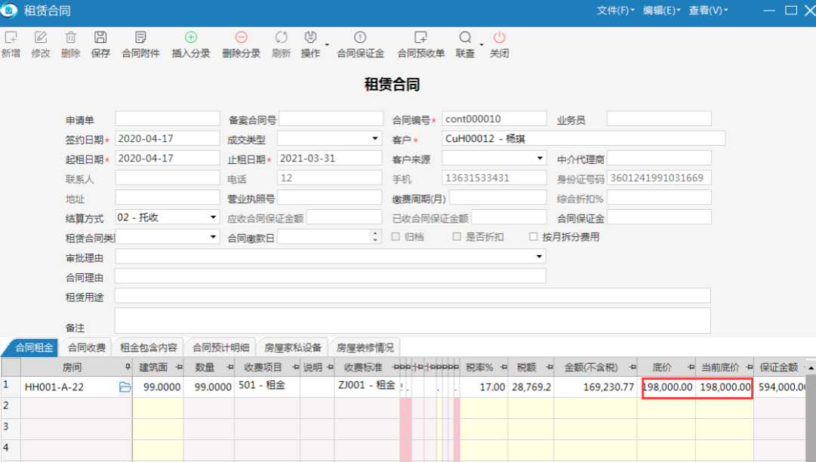Click the grid vertical scrollbar up arrow
The image size is (816, 462).
click(x=811, y=368)
